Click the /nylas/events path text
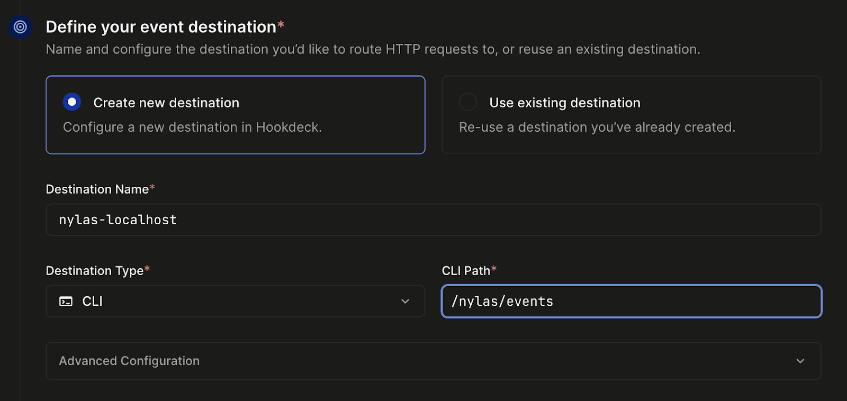This screenshot has height=401, width=847. [502, 302]
